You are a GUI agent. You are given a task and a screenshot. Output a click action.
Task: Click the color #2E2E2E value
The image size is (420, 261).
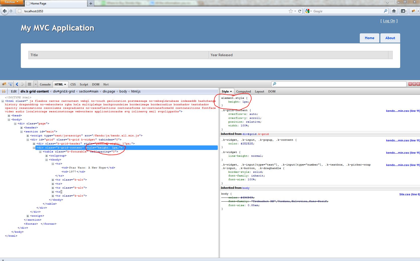click(x=247, y=144)
